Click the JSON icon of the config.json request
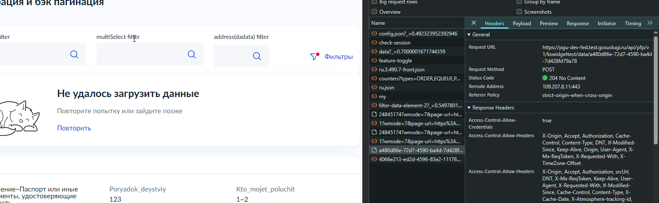 click(x=374, y=33)
